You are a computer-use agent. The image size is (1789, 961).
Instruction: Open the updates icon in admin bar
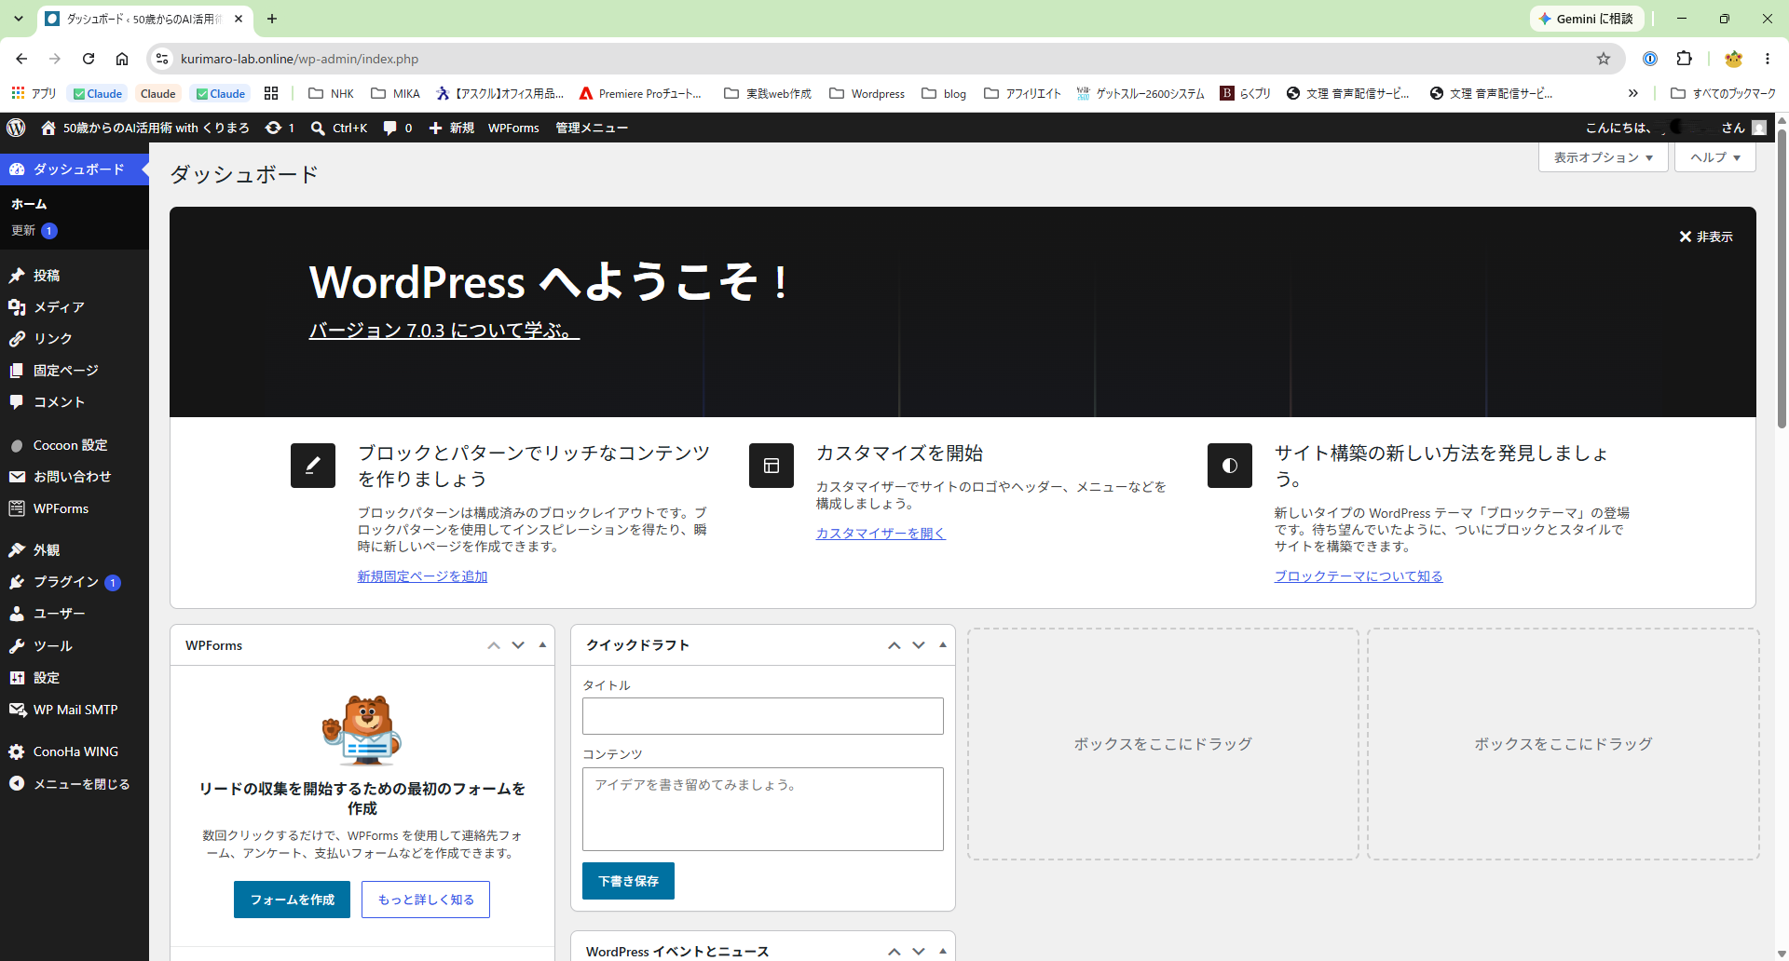tap(273, 128)
